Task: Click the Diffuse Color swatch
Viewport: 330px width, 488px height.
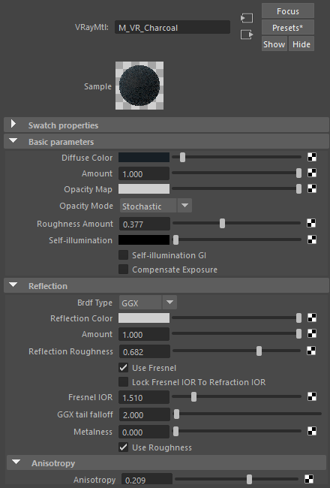Action: click(x=144, y=157)
